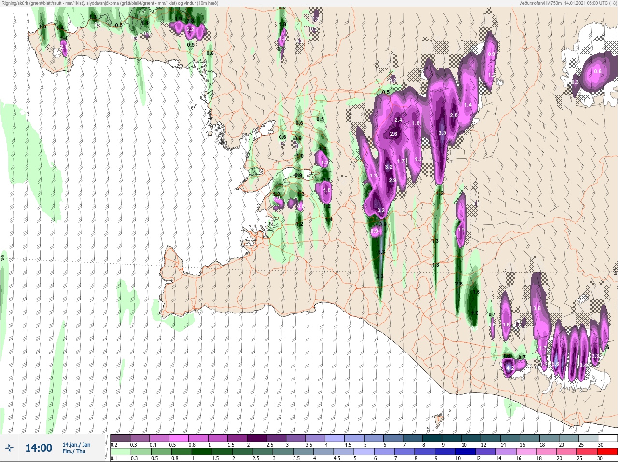Viewport: 618px width, 462px height.
Task: Click the '14.jan./ Jan' date text
Action: [76, 445]
